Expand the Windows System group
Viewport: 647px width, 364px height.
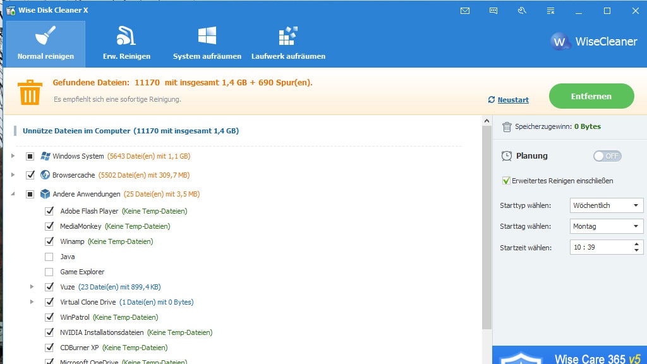13,156
